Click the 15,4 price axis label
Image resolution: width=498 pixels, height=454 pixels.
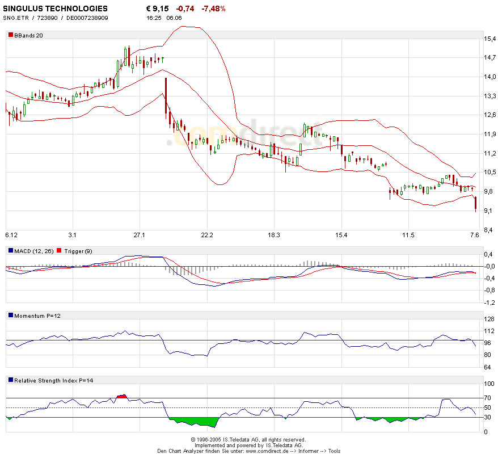489,39
